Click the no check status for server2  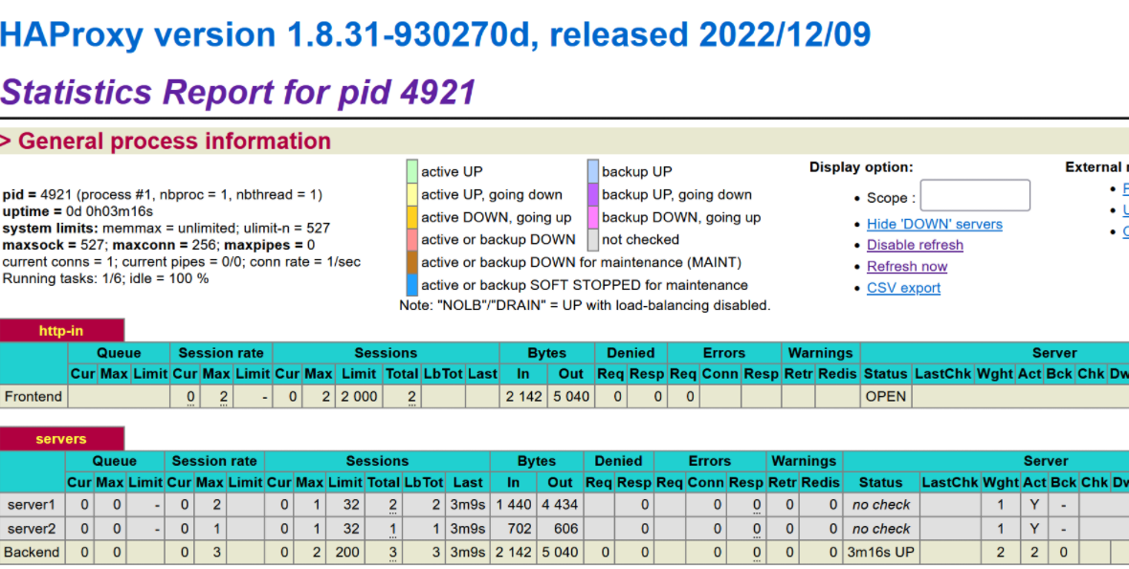tap(880, 529)
